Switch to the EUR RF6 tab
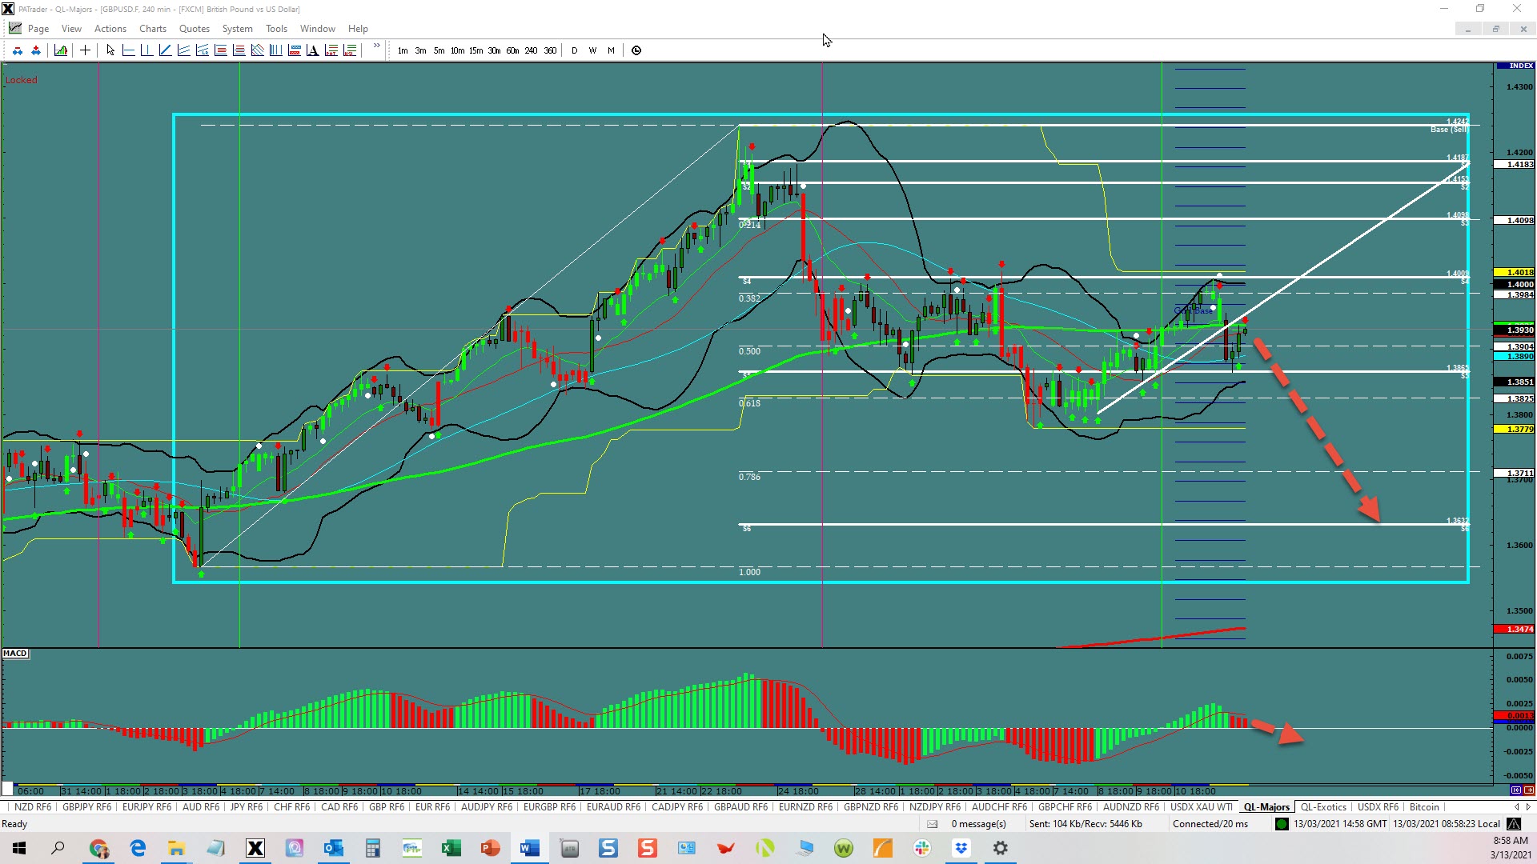This screenshot has width=1537, height=864. 432,807
